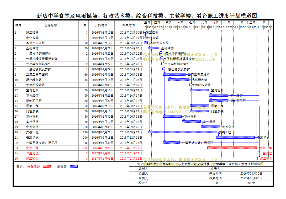Select the red 竣工验收 task name
This screenshot has width=286, height=199.
(32, 159)
